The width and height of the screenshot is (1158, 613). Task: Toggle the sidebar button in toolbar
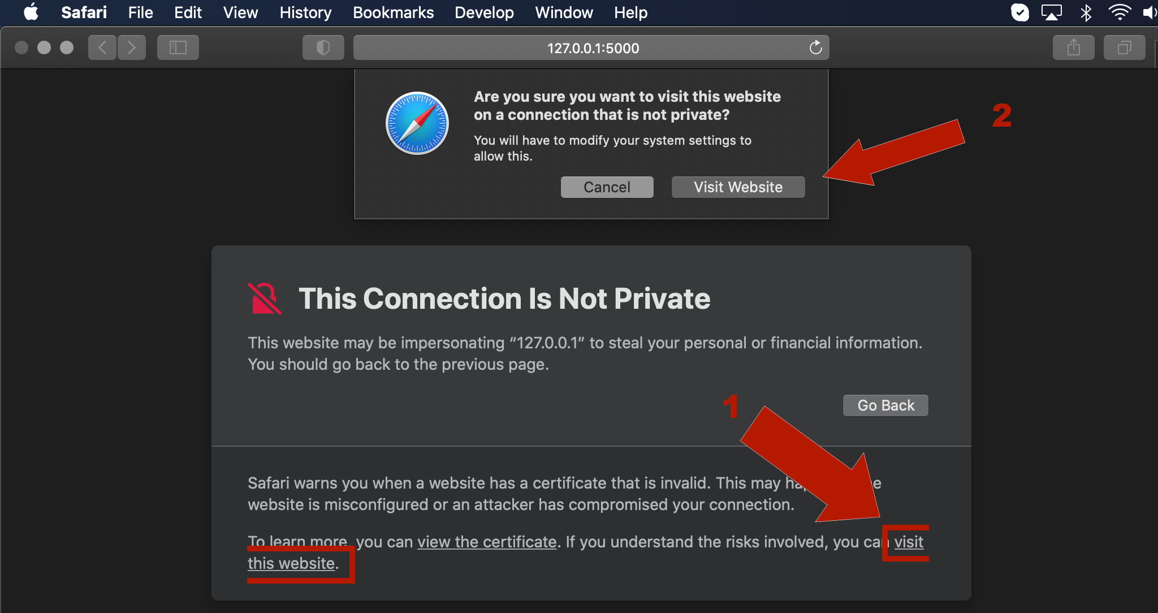click(x=178, y=48)
